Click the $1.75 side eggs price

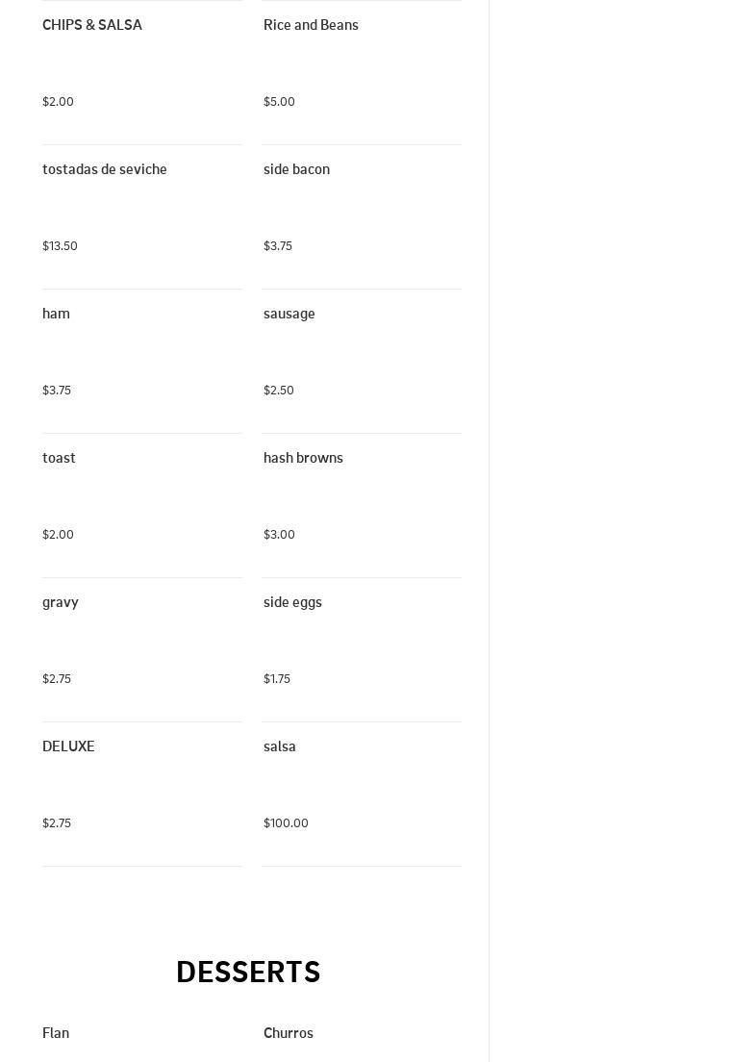[277, 679]
